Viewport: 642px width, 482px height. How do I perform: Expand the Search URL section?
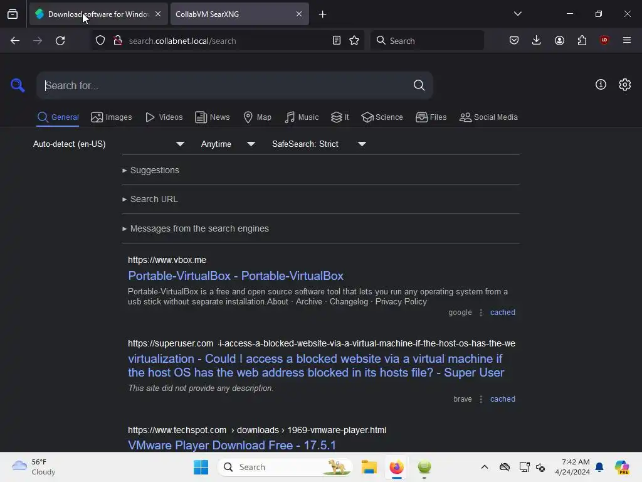150,199
